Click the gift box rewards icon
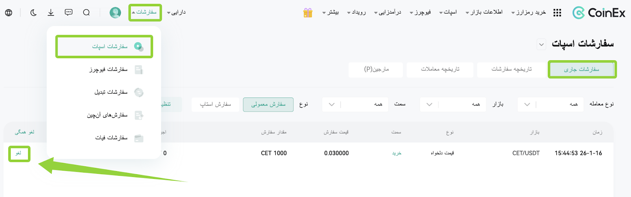 click(x=308, y=13)
